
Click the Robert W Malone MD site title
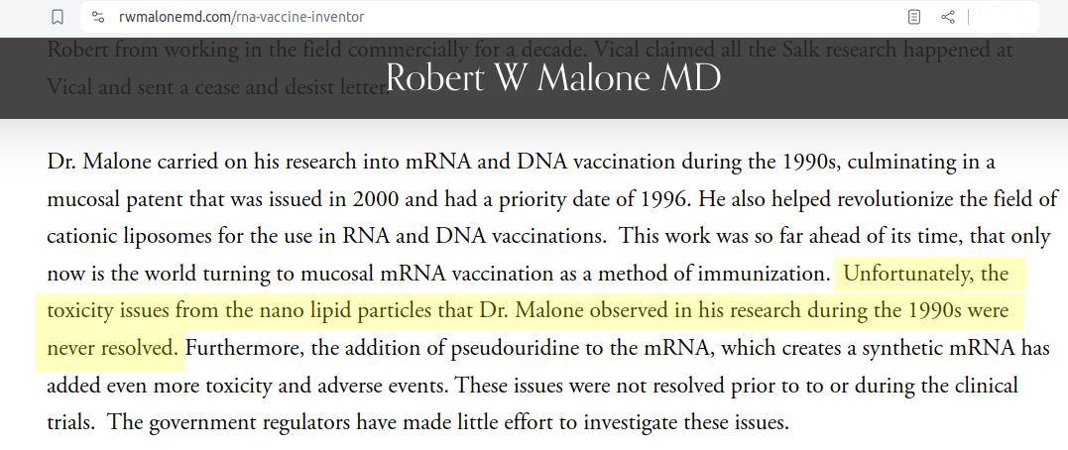pyautogui.click(x=552, y=77)
